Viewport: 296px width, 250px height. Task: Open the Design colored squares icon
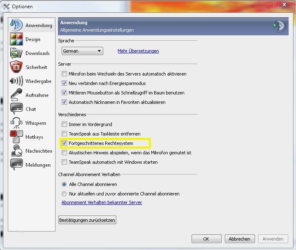click(x=16, y=39)
